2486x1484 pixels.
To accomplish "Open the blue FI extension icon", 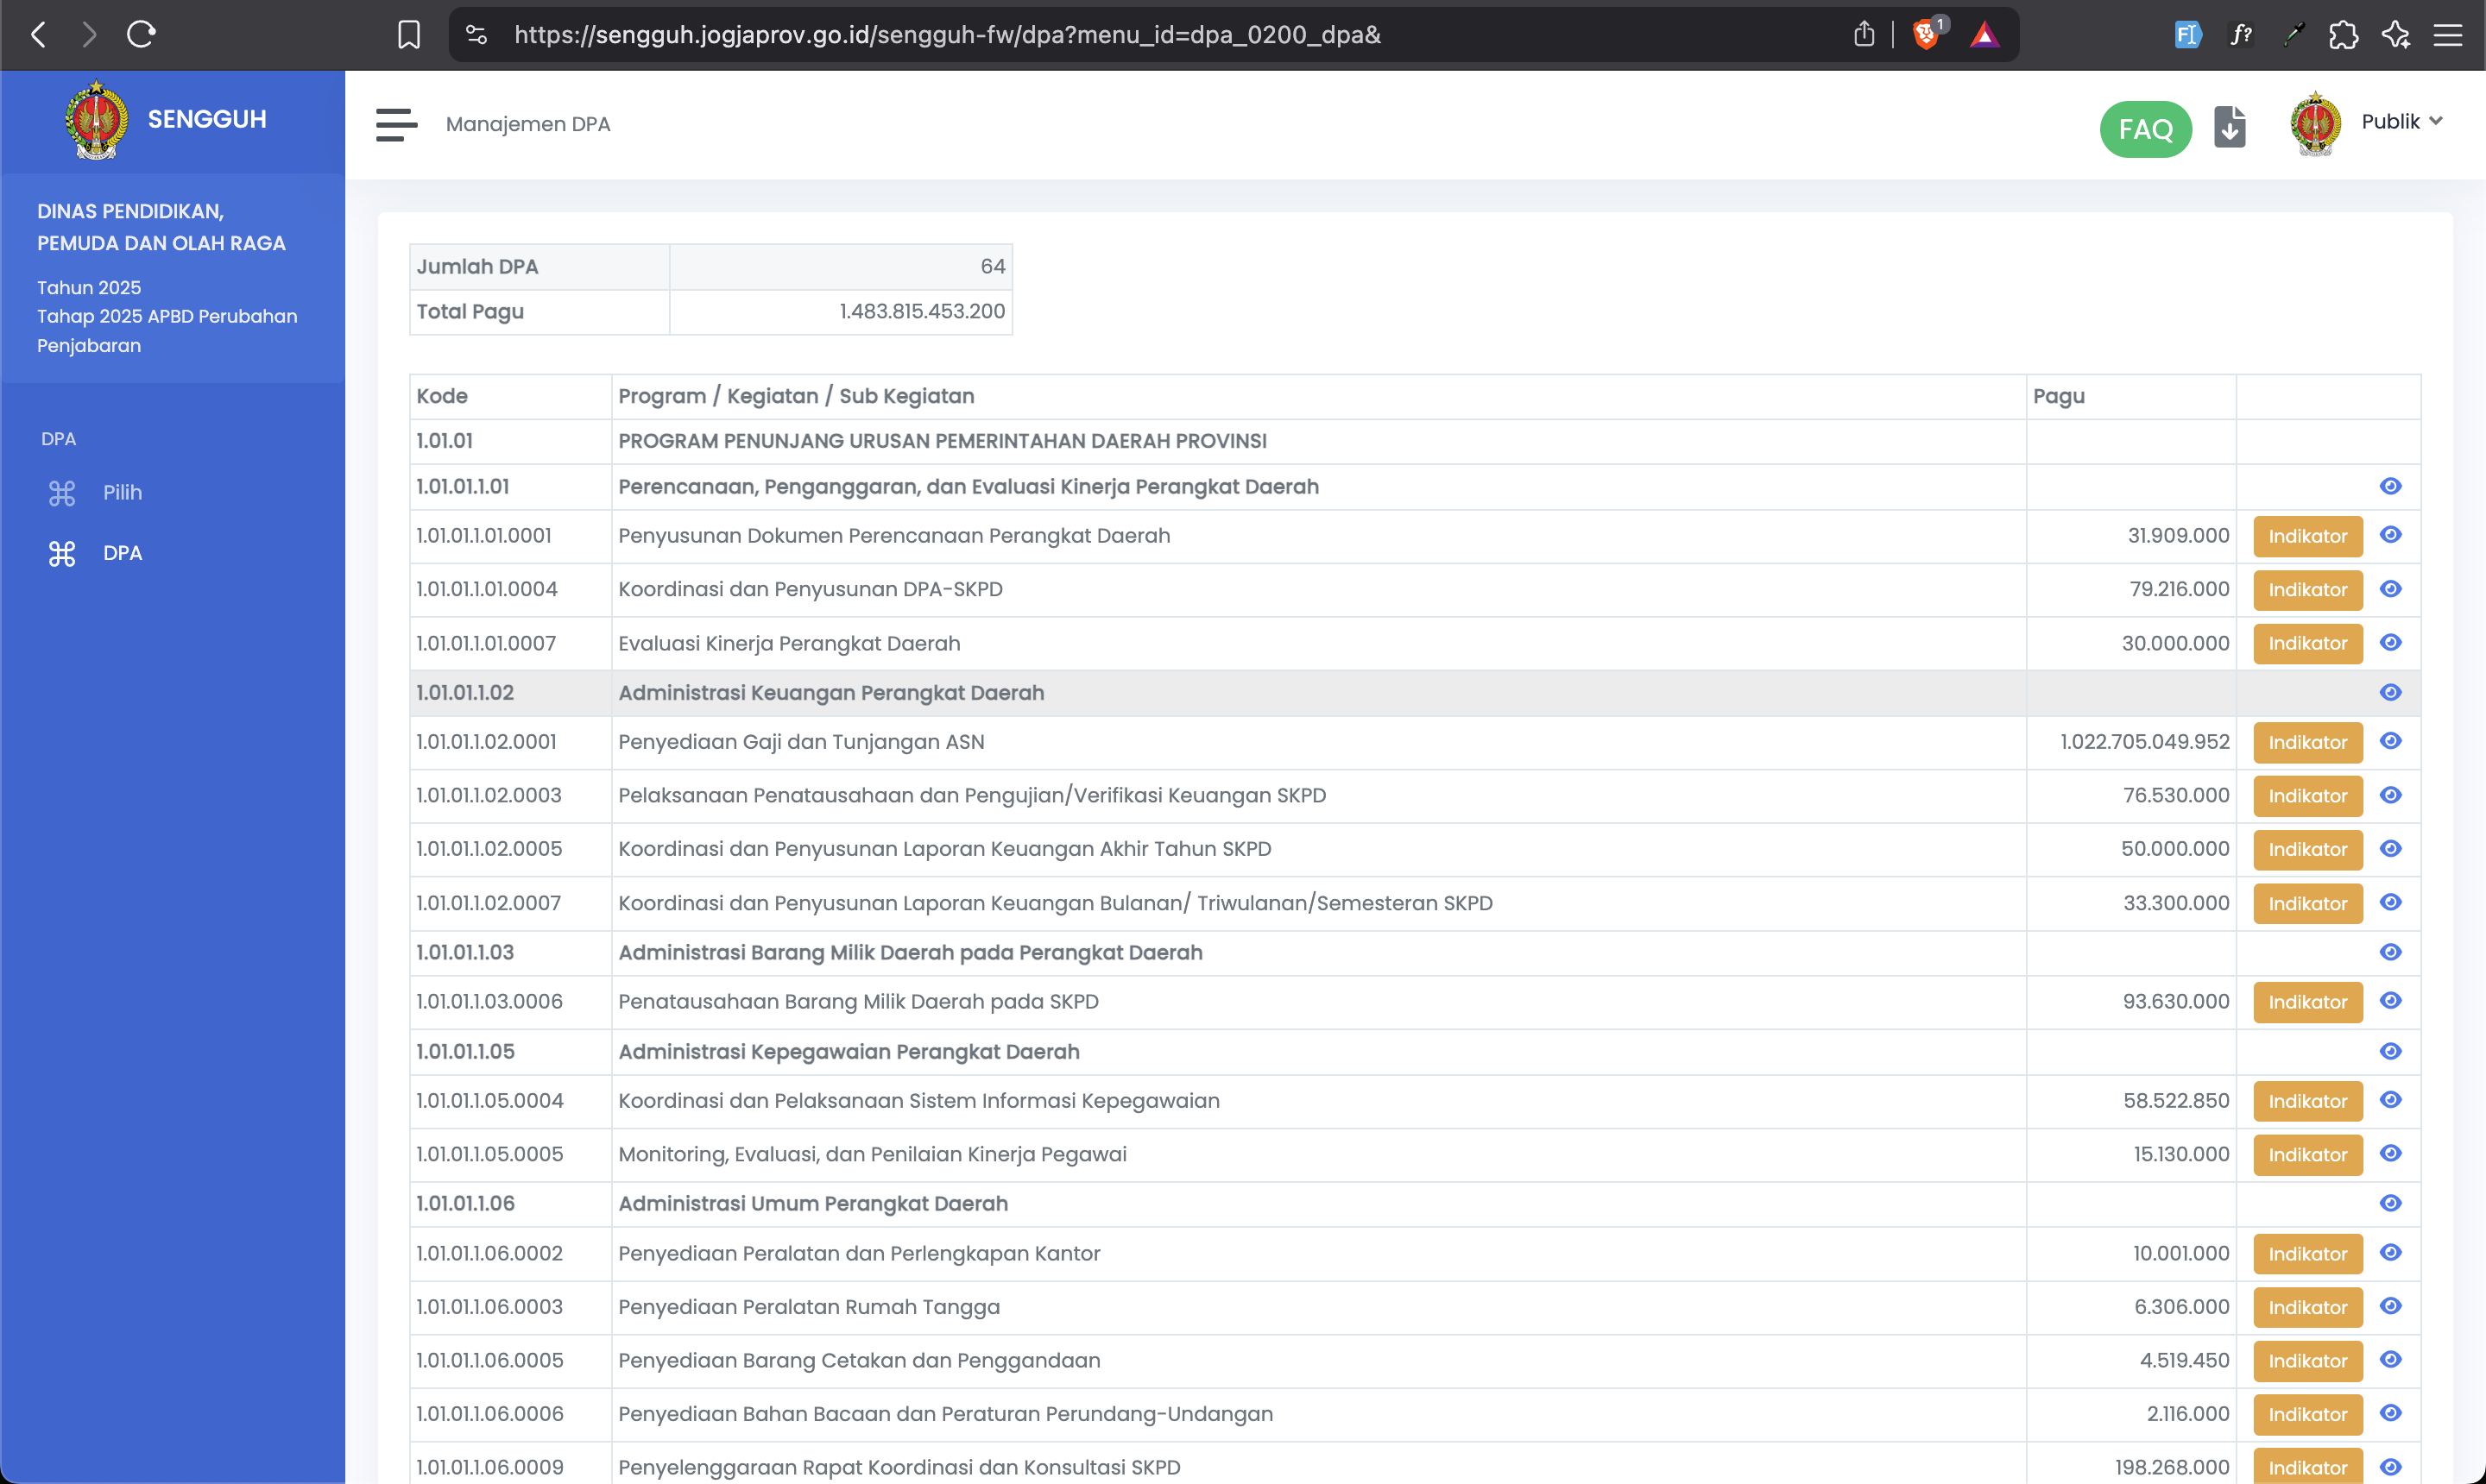I will pyautogui.click(x=2188, y=35).
